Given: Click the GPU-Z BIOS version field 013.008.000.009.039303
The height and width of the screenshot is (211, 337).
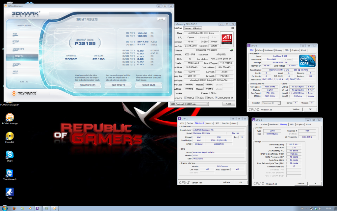Looking at the screenshot, I should coord(206,50).
